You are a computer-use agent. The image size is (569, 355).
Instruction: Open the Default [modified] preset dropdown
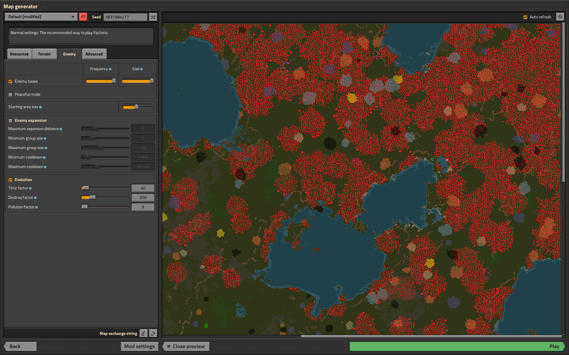point(41,17)
